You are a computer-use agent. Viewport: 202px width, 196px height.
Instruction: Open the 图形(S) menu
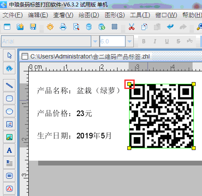coord(115,15)
